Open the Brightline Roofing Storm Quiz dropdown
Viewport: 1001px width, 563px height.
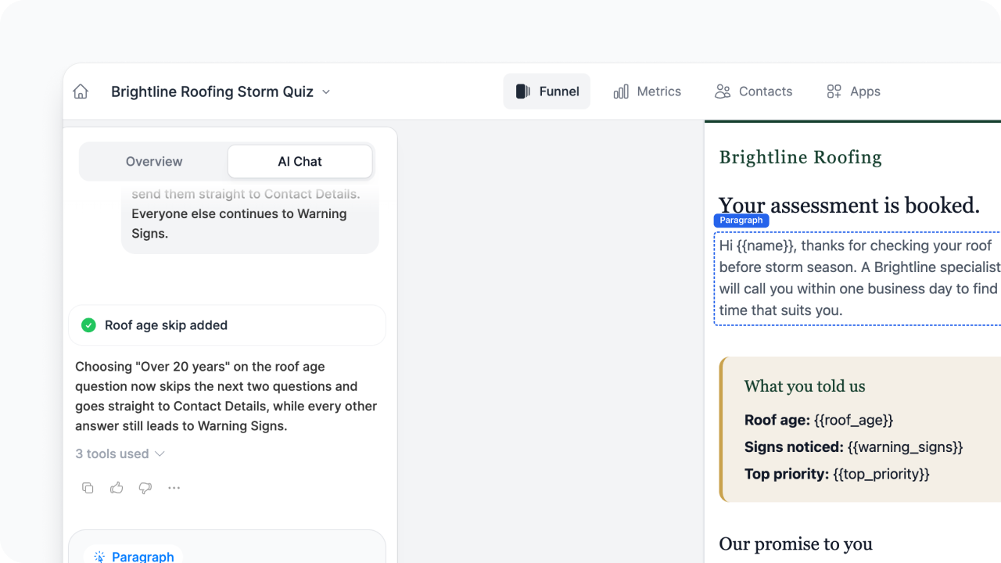click(x=221, y=91)
